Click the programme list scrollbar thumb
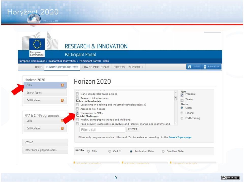 click(x=176, y=98)
